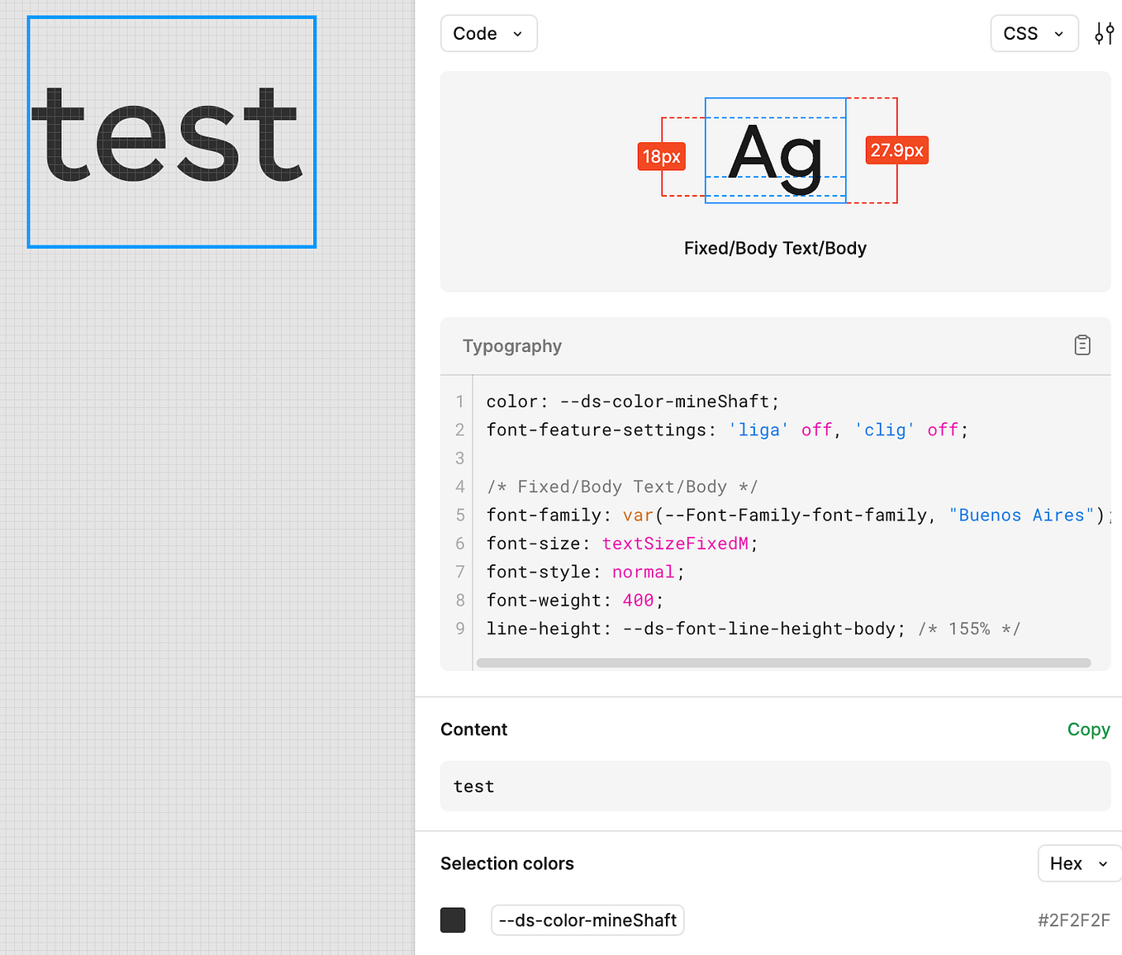The width and height of the screenshot is (1122, 955).
Task: Click the mineShaft color swatch
Action: pyautogui.click(x=453, y=919)
